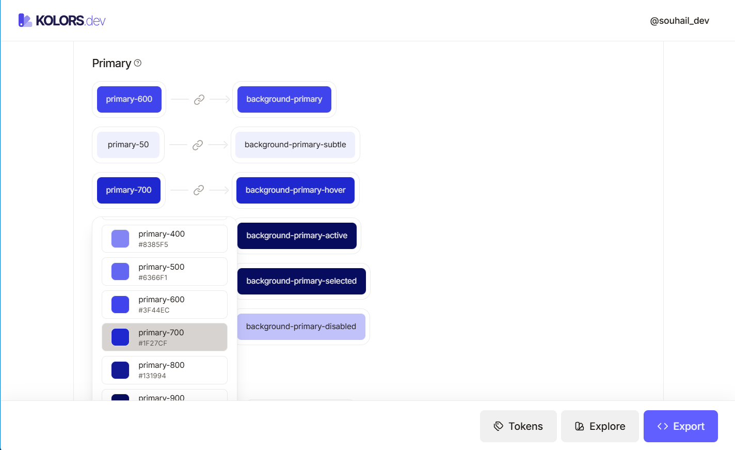The image size is (735, 450).
Task: Select primary-400 from the list
Action: pyautogui.click(x=165, y=239)
